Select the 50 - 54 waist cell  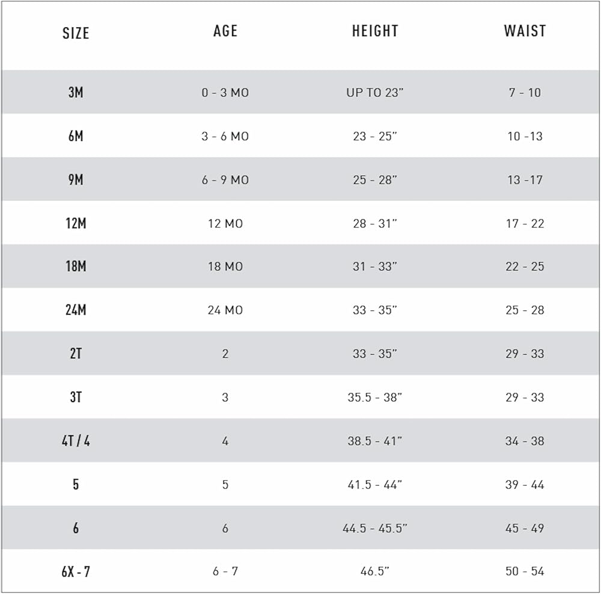pos(525,571)
